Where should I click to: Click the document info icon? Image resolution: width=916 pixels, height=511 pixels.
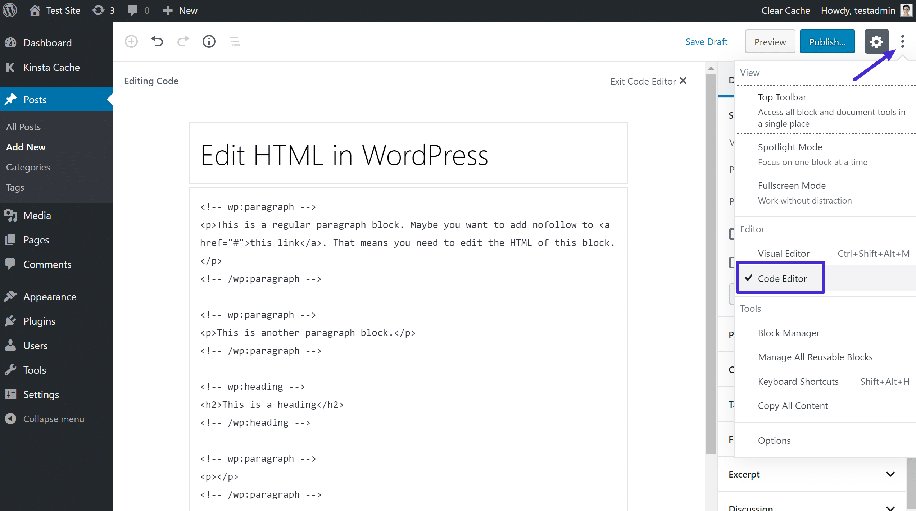pyautogui.click(x=209, y=41)
